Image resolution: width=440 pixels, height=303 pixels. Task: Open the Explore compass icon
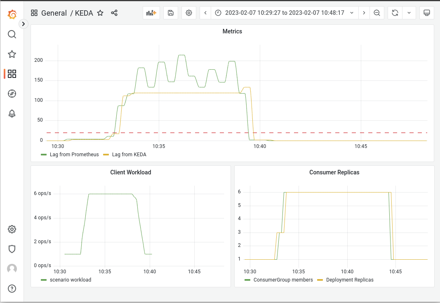tap(12, 94)
